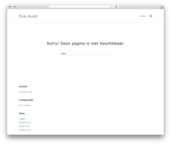Image resolution: width=171 pixels, height=145 pixels.
Task: Open Geen categorie link
Action: (25, 105)
